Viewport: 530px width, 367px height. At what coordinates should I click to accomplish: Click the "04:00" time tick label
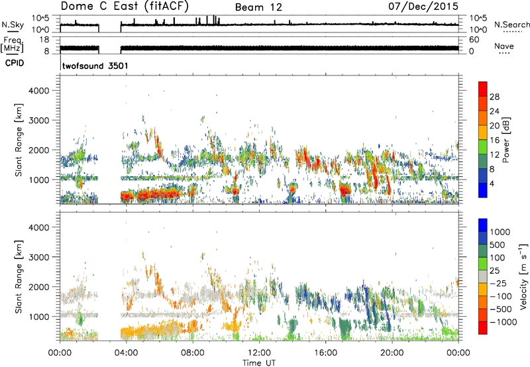click(x=127, y=353)
